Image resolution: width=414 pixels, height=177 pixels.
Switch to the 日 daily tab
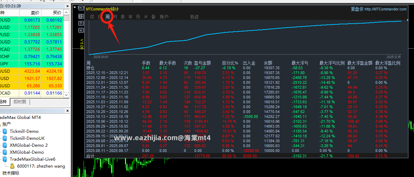point(100,17)
